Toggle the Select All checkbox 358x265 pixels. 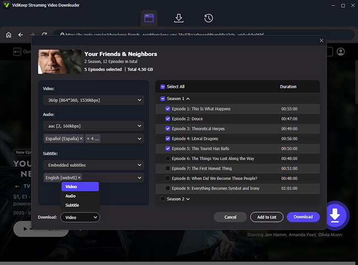click(162, 86)
